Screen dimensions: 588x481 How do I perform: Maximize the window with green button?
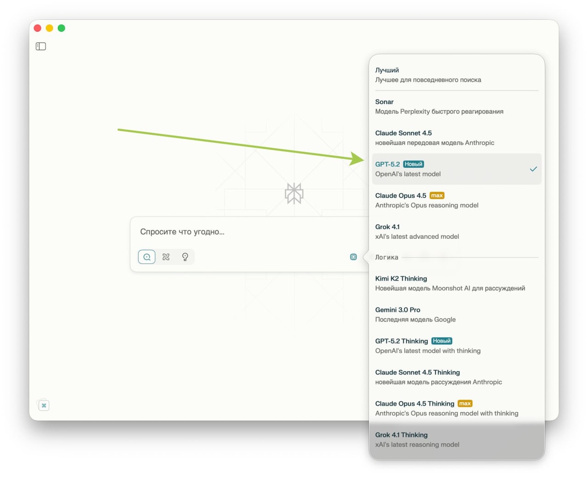click(x=61, y=28)
